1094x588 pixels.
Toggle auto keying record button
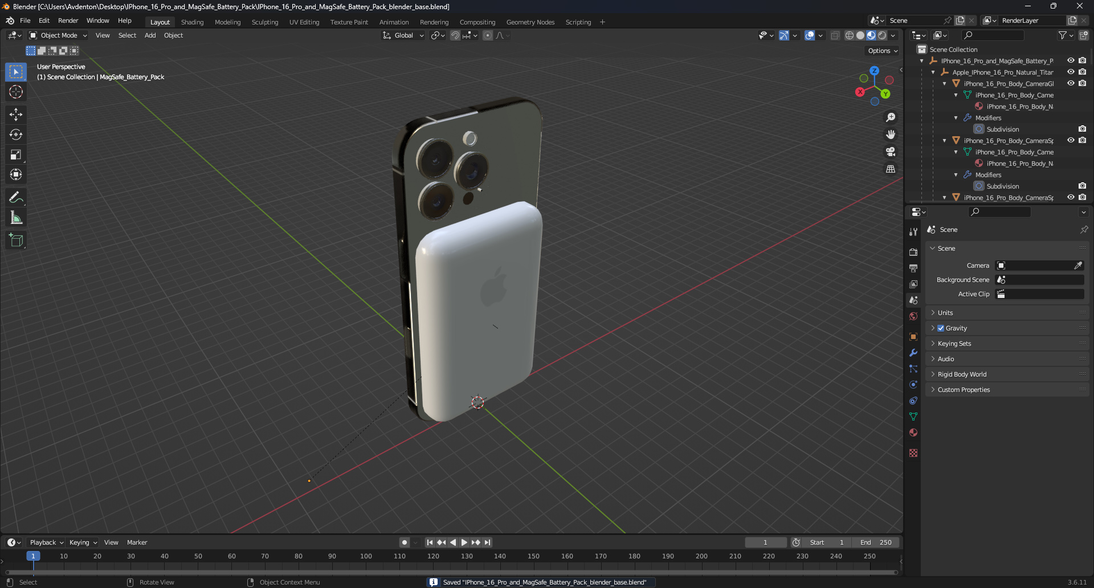pyautogui.click(x=405, y=542)
